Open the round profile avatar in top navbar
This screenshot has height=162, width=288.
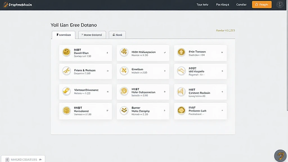280,4
